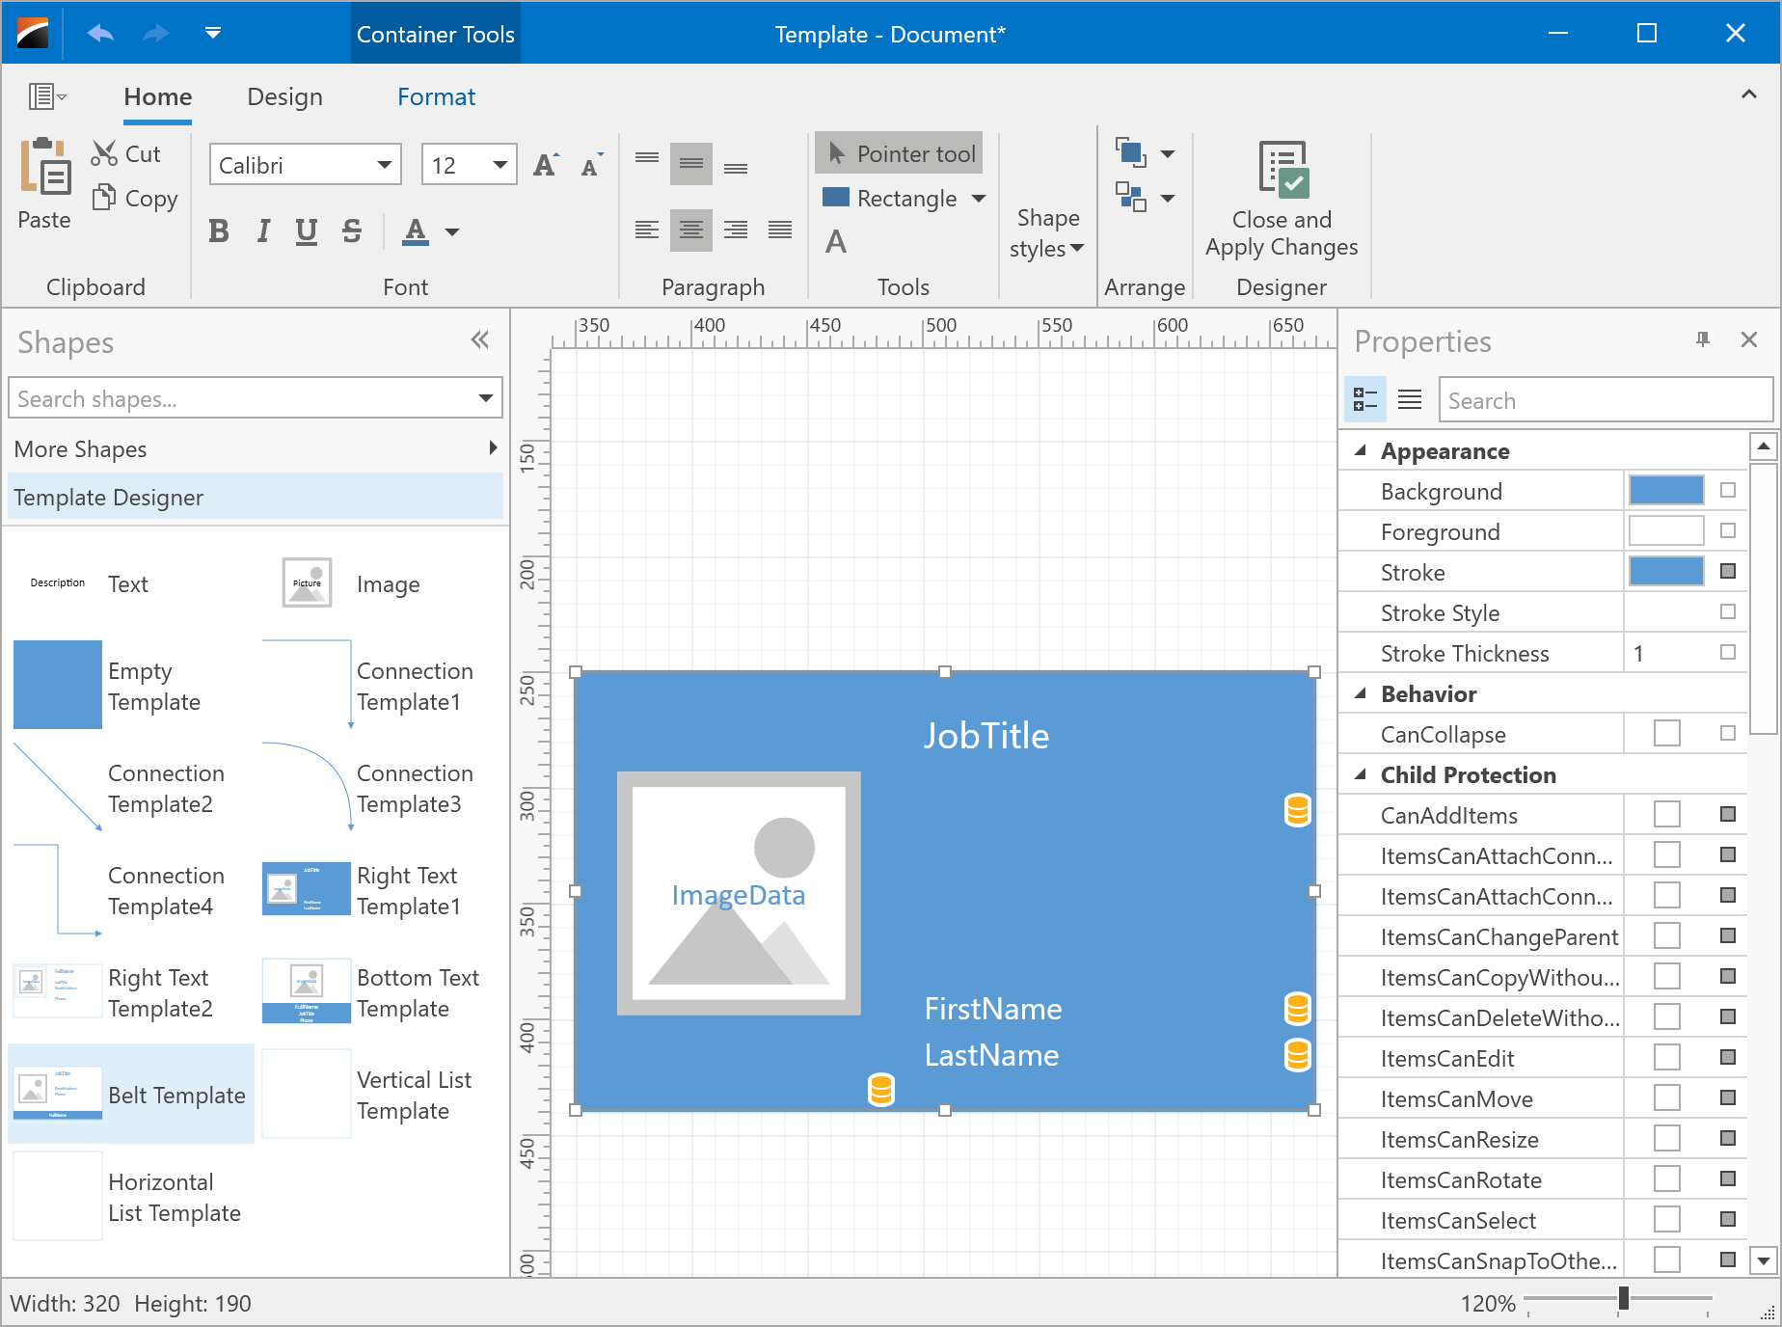Open the Calibri font family dropdown
The image size is (1782, 1327).
(x=385, y=165)
